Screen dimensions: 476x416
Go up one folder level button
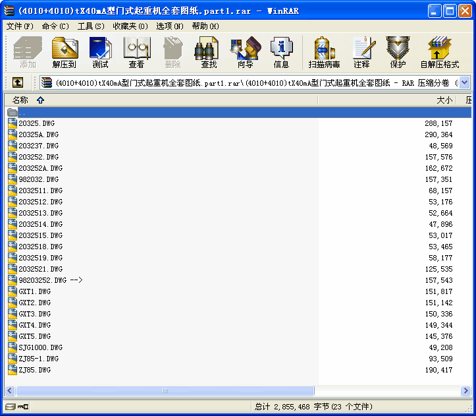[18, 82]
